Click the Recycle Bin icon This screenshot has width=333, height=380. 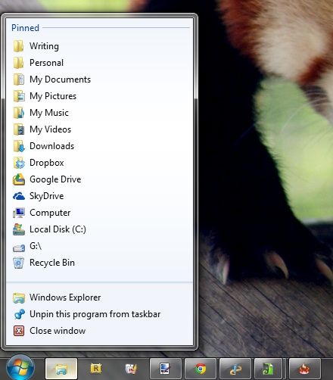tap(19, 263)
